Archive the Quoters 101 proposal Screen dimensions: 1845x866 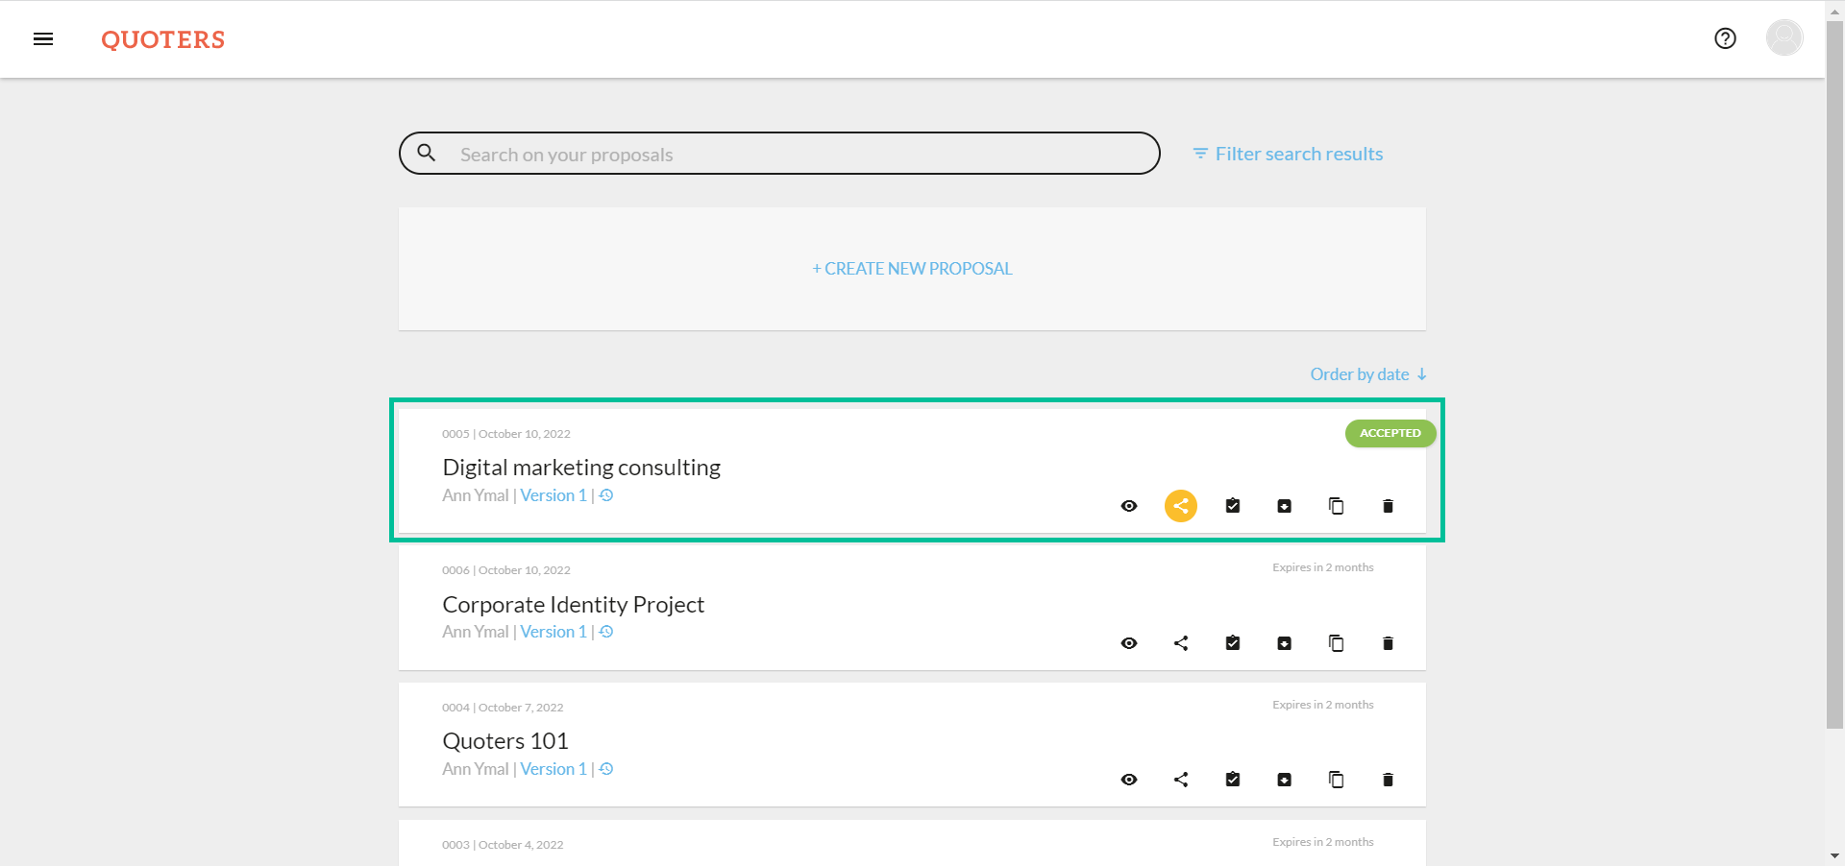click(1285, 780)
